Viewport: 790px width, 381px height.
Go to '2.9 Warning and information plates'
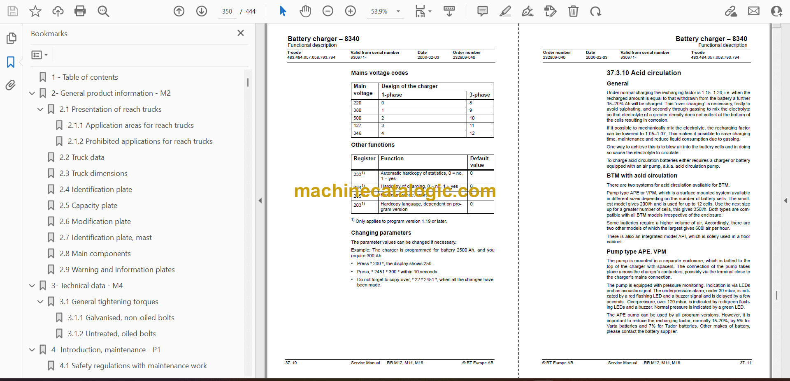117,270
